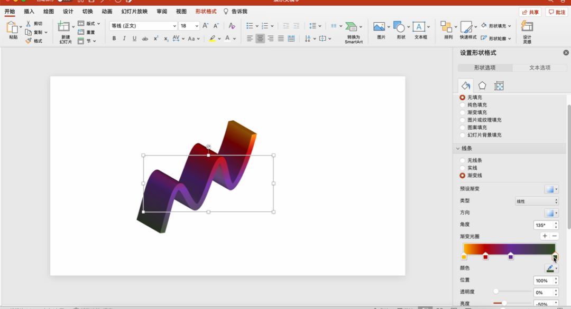Open the Preset gradients (预设渐变) dropdown

(551, 189)
